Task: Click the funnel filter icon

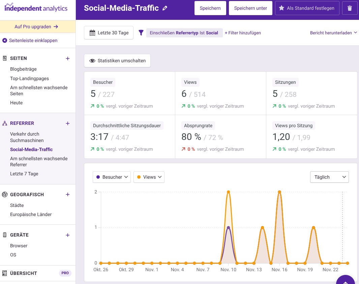Action: (141, 33)
